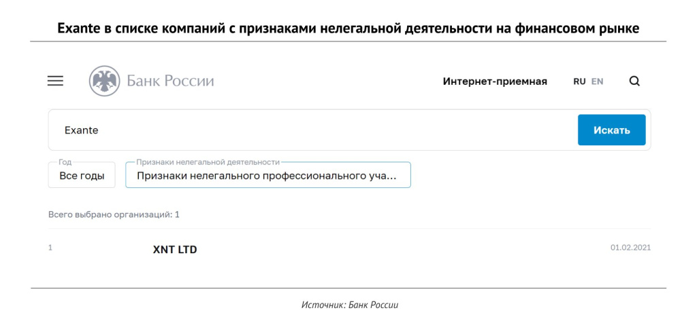697x319 pixels.
Task: Click the "Источник: Банк России" caption
Action: (x=349, y=305)
